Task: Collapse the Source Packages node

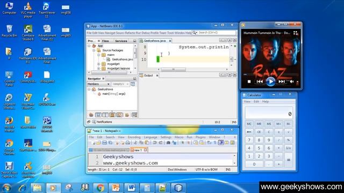Action: tap(94, 50)
